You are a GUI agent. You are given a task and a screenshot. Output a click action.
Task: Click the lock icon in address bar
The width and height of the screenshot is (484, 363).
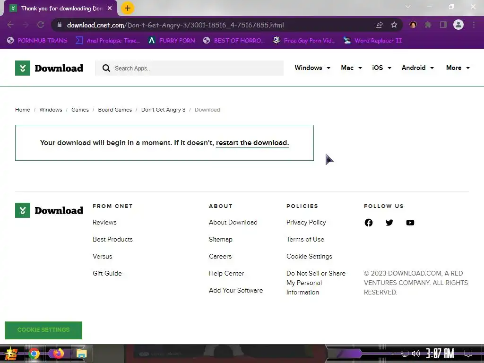(60, 25)
